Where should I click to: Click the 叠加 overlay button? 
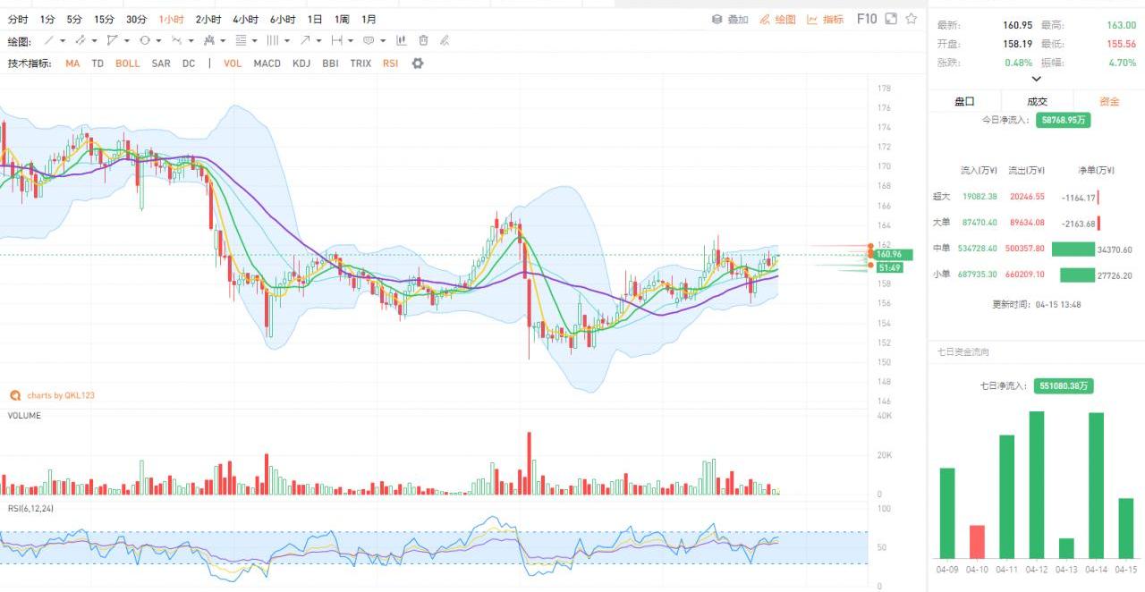click(x=730, y=19)
